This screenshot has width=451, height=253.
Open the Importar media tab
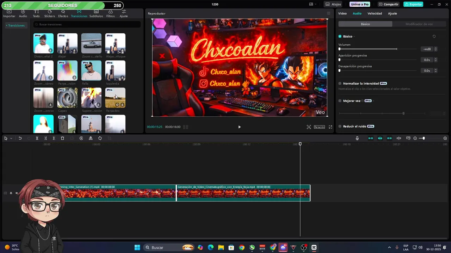point(9,14)
